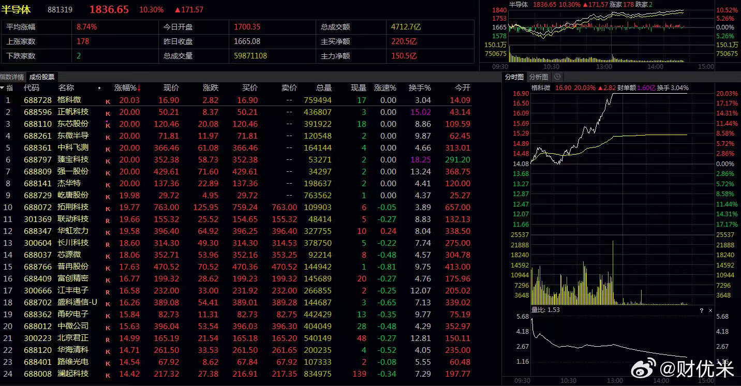The height and width of the screenshot is (386, 741).
Task: Click the K marker of 格科微 row
Action: (108, 101)
